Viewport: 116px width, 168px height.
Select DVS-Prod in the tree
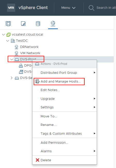coord(28,59)
